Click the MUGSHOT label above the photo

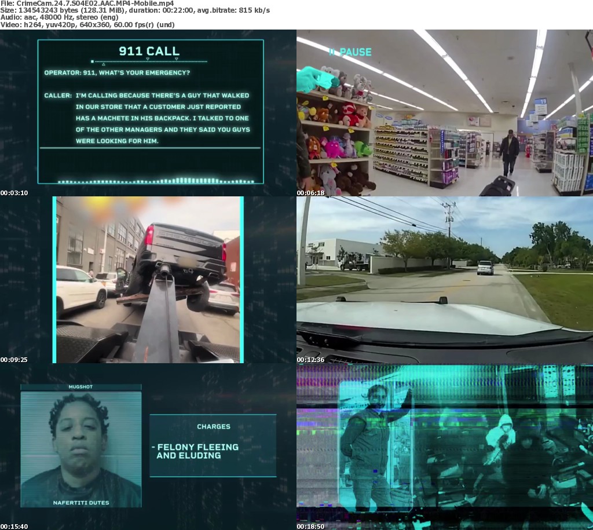pyautogui.click(x=80, y=387)
